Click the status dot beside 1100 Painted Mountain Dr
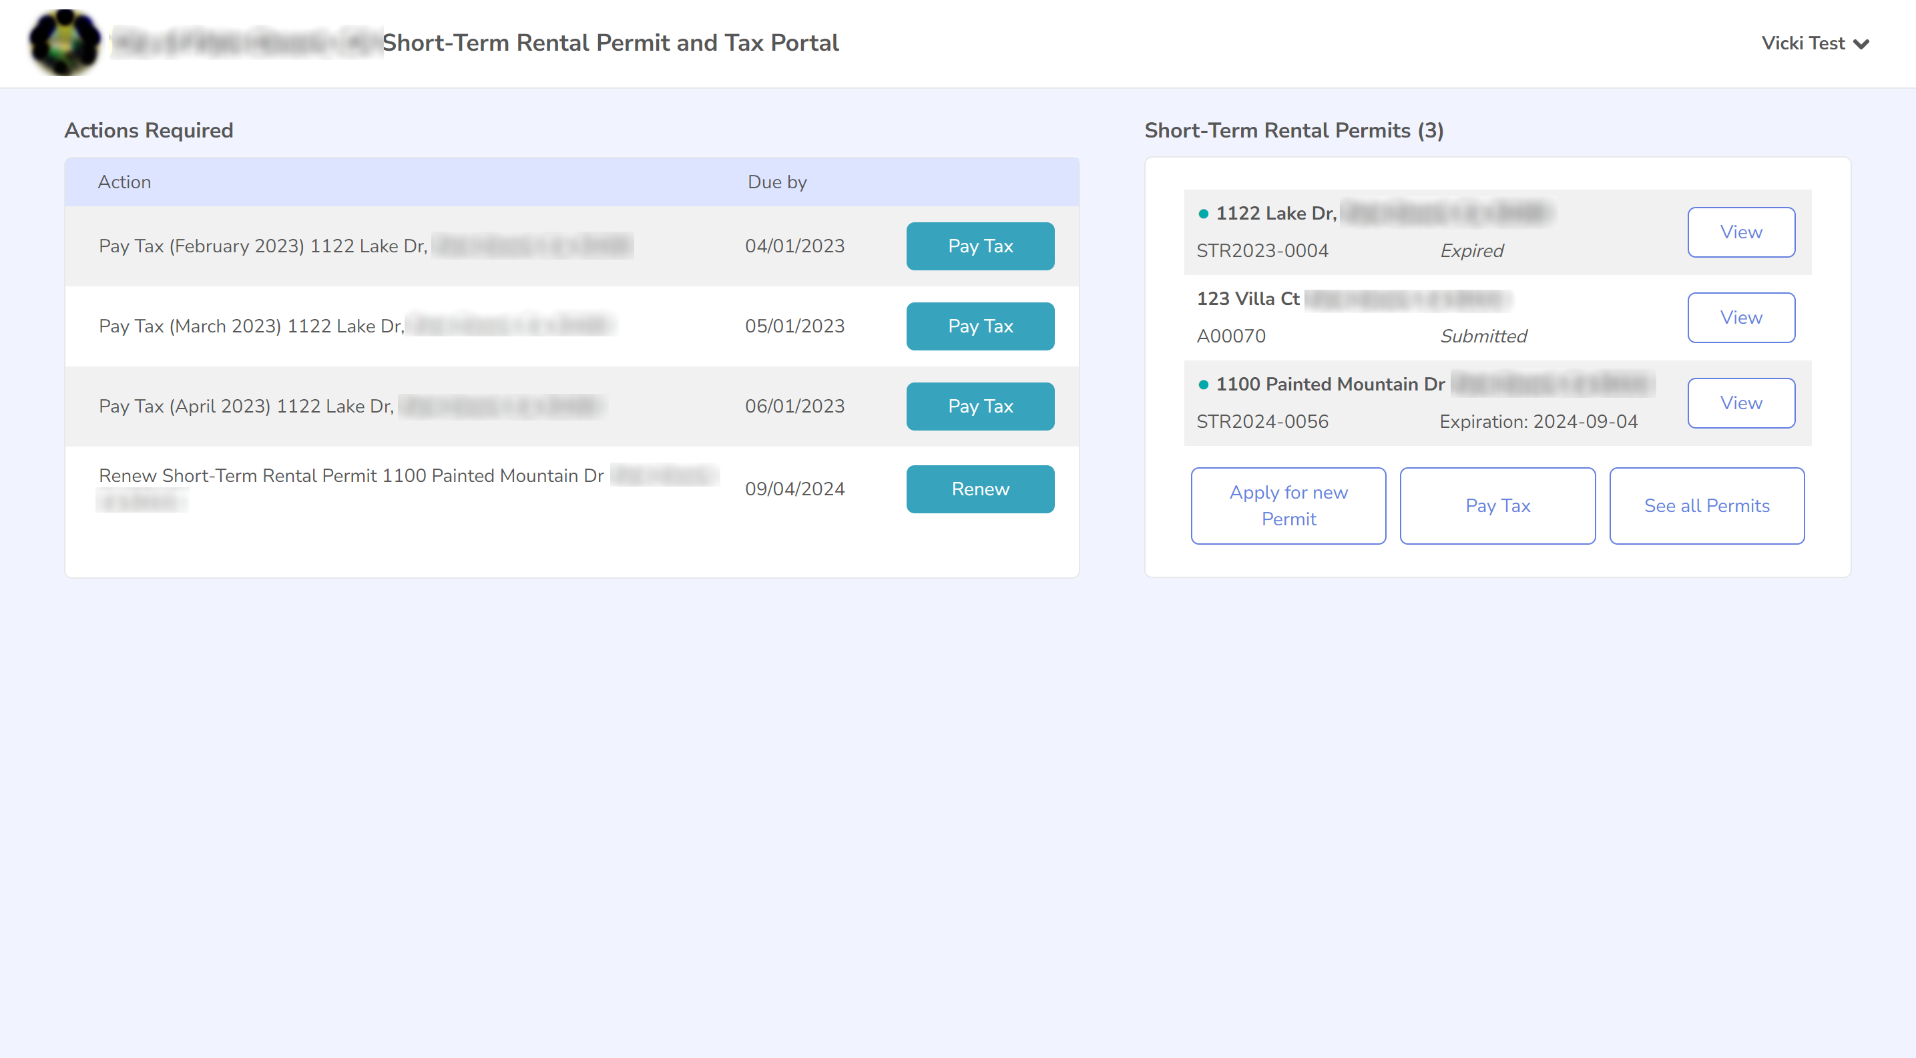 tap(1203, 385)
